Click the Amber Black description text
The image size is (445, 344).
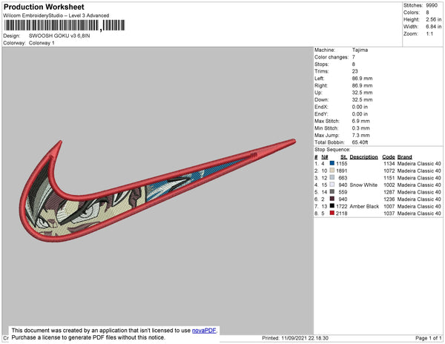pyautogui.click(x=364, y=206)
